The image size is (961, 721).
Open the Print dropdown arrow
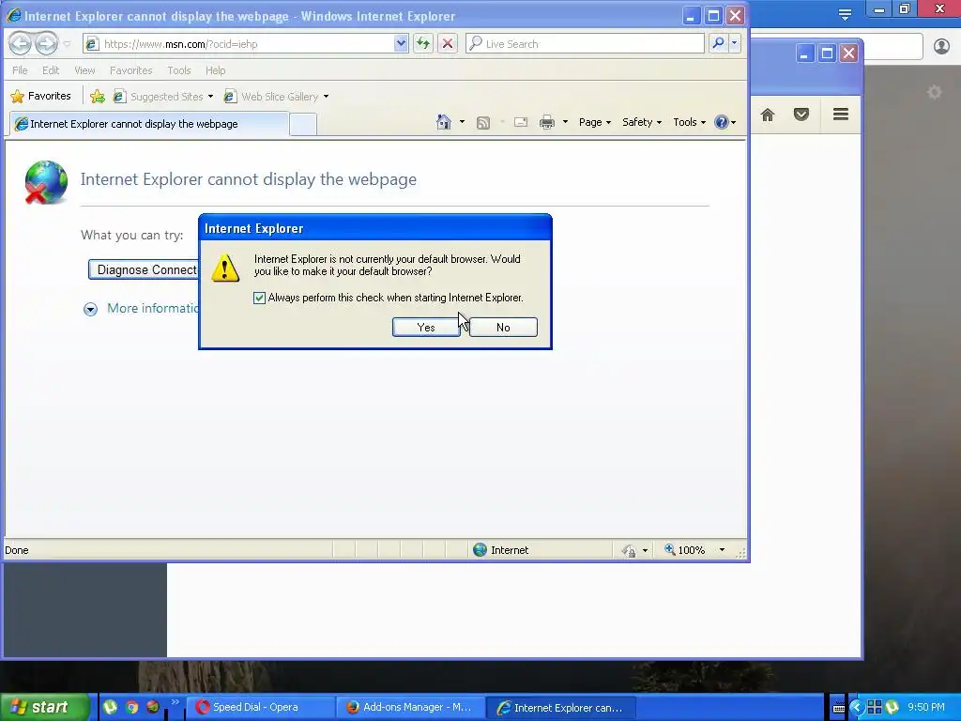[565, 122]
